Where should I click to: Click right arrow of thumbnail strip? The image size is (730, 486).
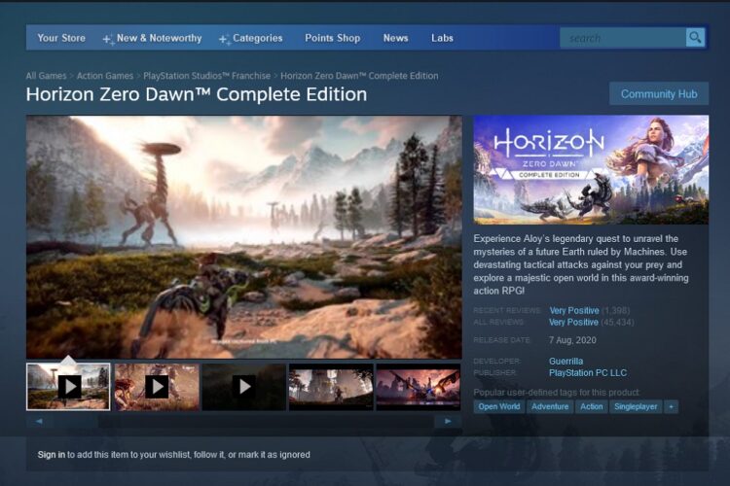pyautogui.click(x=448, y=421)
